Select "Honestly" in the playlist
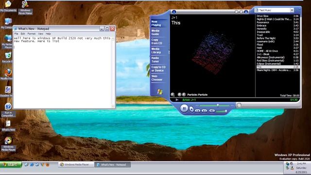 click(277, 29)
